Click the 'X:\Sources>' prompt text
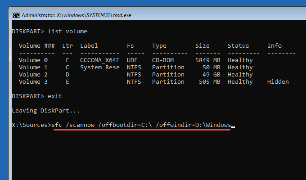306x180 pixels. 31,125
